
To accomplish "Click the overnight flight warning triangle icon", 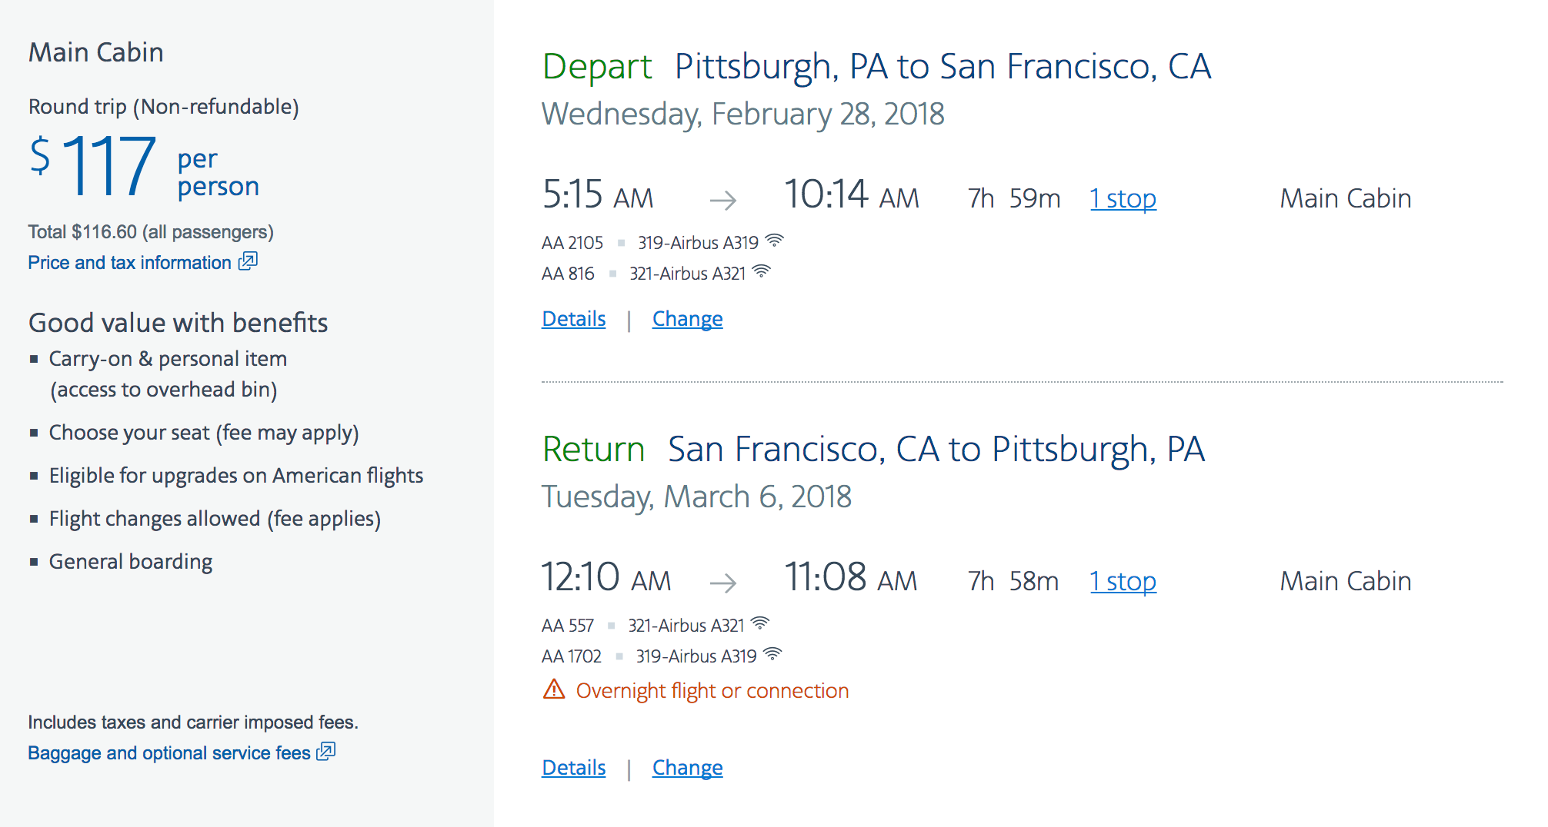I will click(554, 689).
